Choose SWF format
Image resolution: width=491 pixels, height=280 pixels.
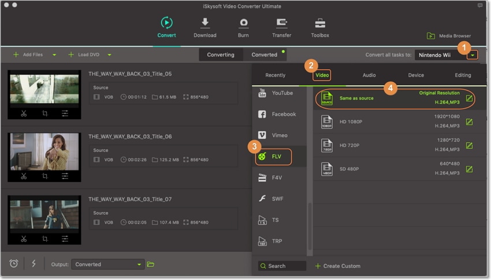(279, 199)
